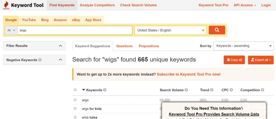This screenshot has width=276, height=119.
Task: Open Search Volume info question icon
Action: click(186, 90)
